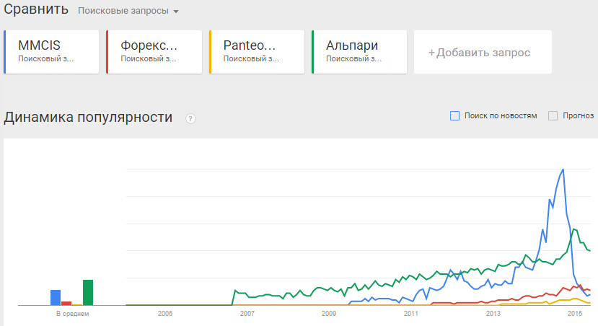598x326 pixels.
Task: Click the dropdown arrow beside Поисковые запросы
Action: pyautogui.click(x=175, y=12)
